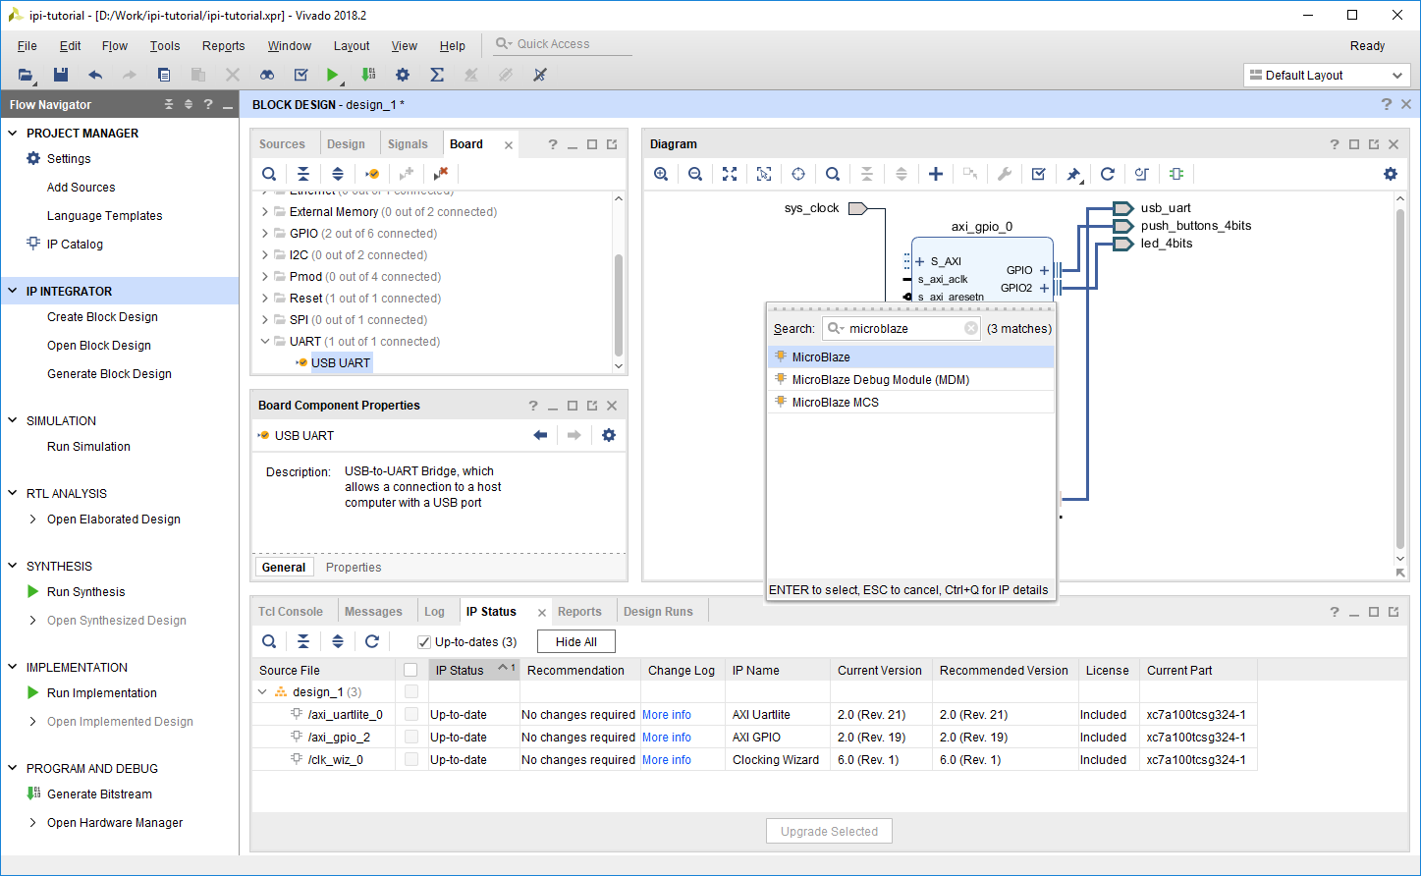Tick the checkbox for /clk_wiz_0 row
This screenshot has width=1421, height=876.
411,760
